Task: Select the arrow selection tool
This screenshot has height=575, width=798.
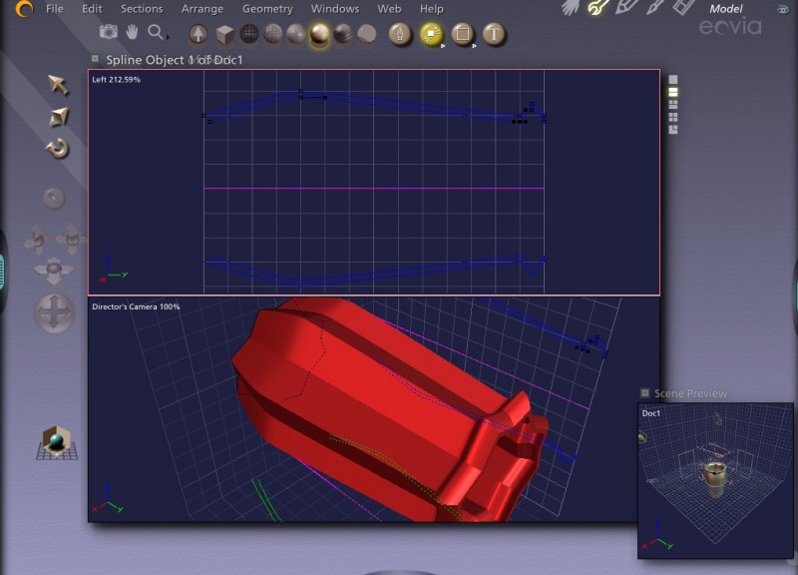Action: point(59,85)
